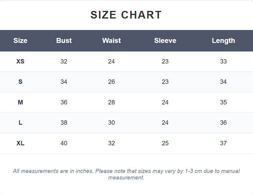Select the XL size row label
Viewport: 253px width, 195px height.
(x=20, y=143)
